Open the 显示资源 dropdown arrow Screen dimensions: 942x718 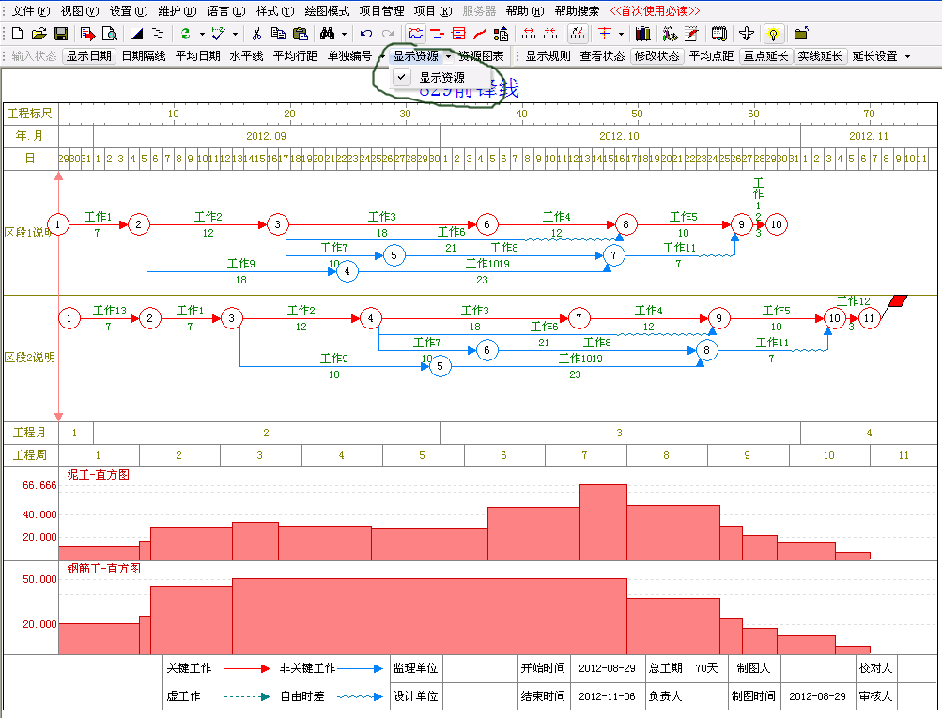pos(449,56)
